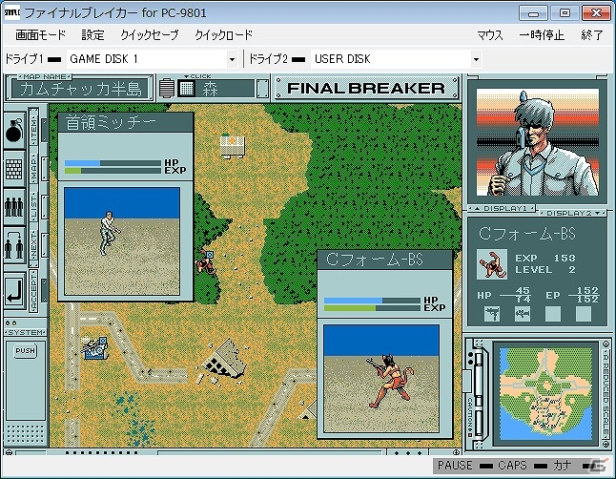Open the brick-grid MAP icon
The width and height of the screenshot is (616, 479).
pos(14,169)
